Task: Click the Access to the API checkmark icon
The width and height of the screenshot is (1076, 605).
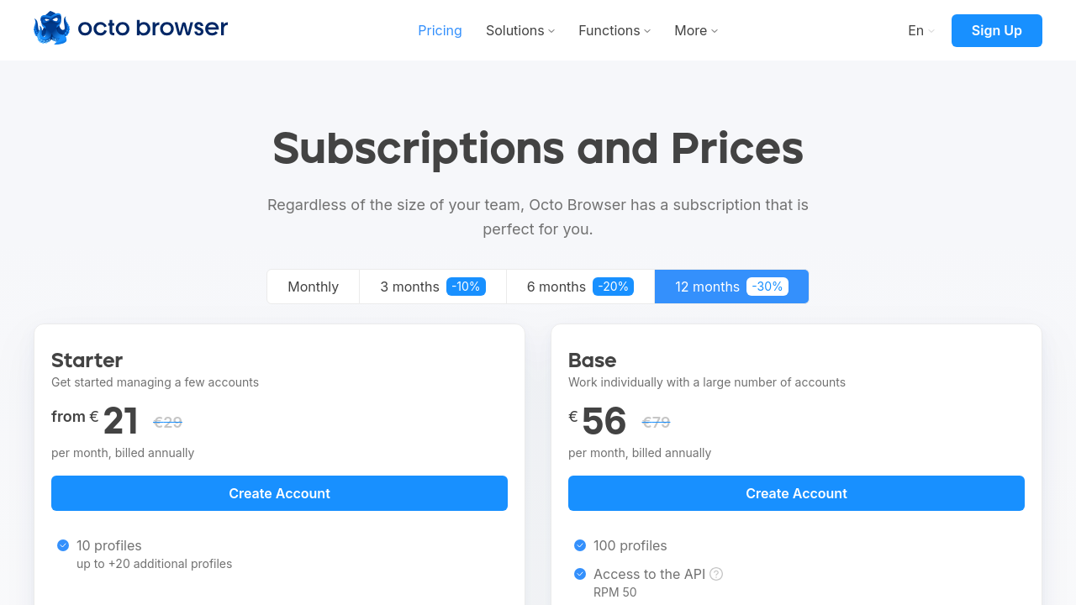Action: pyautogui.click(x=580, y=574)
